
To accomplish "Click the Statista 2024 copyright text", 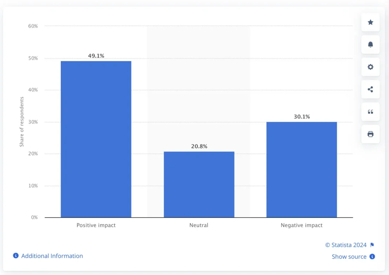I will click(346, 245).
